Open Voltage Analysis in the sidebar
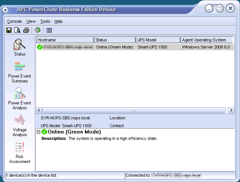 point(20,125)
